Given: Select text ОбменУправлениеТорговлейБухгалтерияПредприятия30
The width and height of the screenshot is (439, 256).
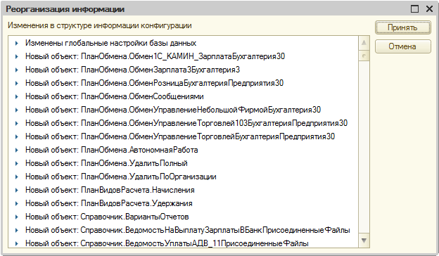Looking at the screenshot, I should [x=232, y=136].
